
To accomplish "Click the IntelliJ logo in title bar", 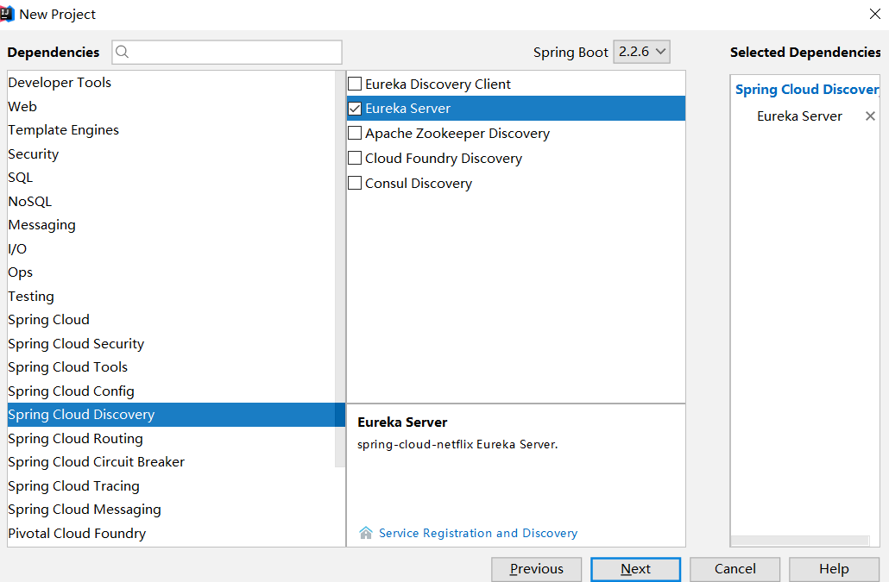I will coord(7,14).
